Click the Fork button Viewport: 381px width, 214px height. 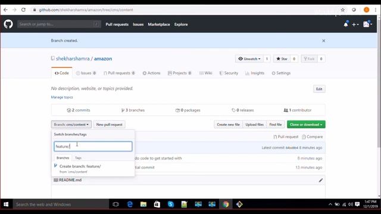(309, 59)
